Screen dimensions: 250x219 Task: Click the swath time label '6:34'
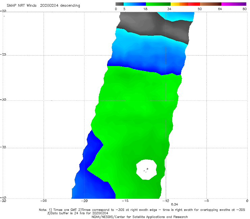[x=174, y=205]
